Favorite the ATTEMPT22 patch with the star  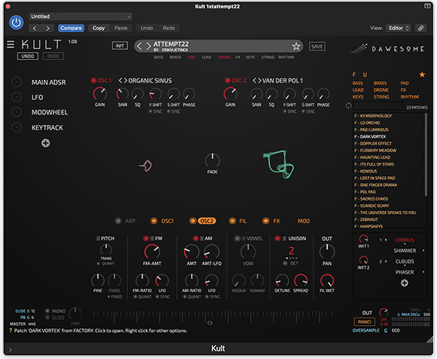pos(296,46)
